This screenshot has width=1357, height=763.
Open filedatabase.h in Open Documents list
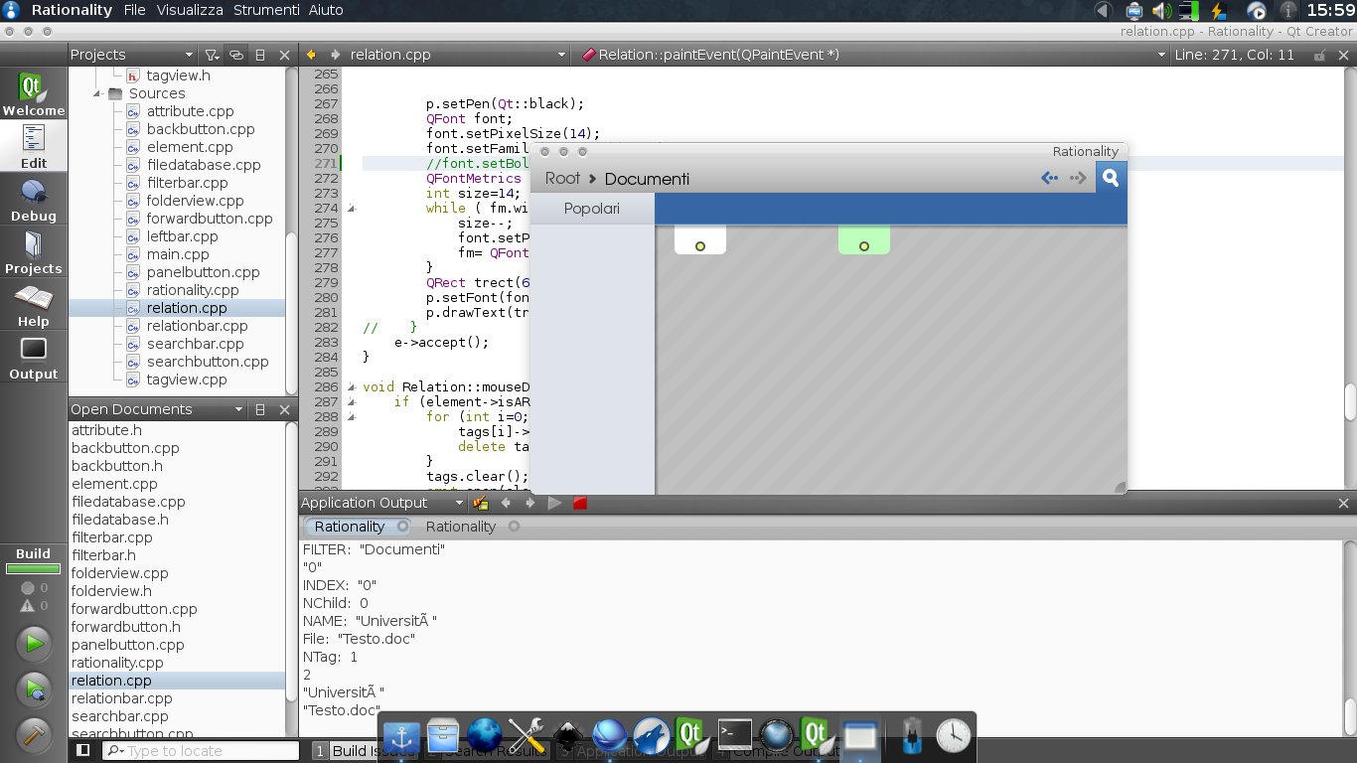(119, 520)
